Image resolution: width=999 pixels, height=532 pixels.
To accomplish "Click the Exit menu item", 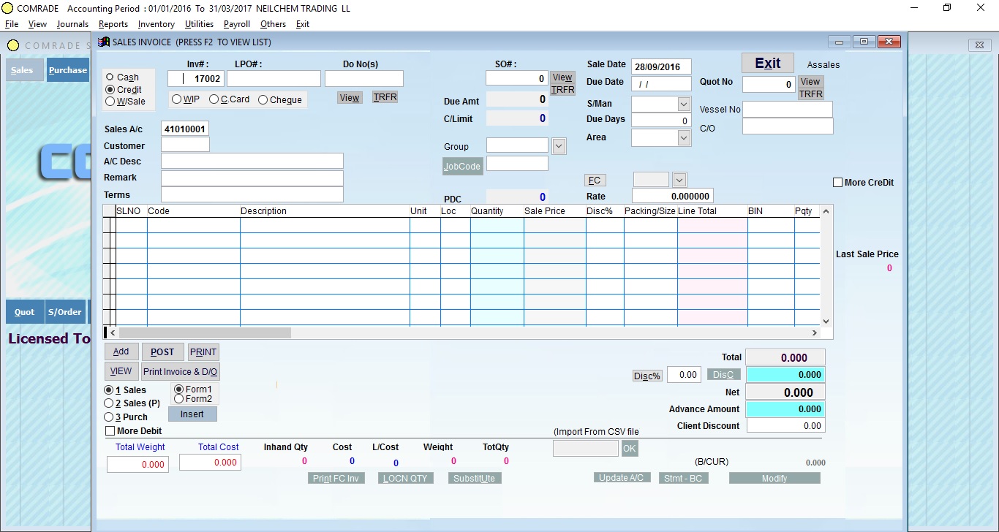I will (x=303, y=24).
